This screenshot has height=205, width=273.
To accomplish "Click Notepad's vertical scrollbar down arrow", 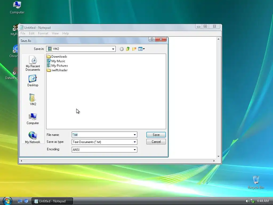I will (218, 156).
